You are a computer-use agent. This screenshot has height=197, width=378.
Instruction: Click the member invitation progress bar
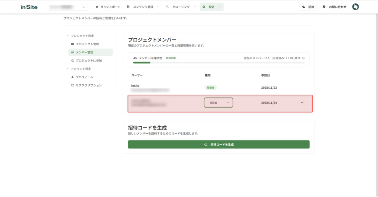219,63
